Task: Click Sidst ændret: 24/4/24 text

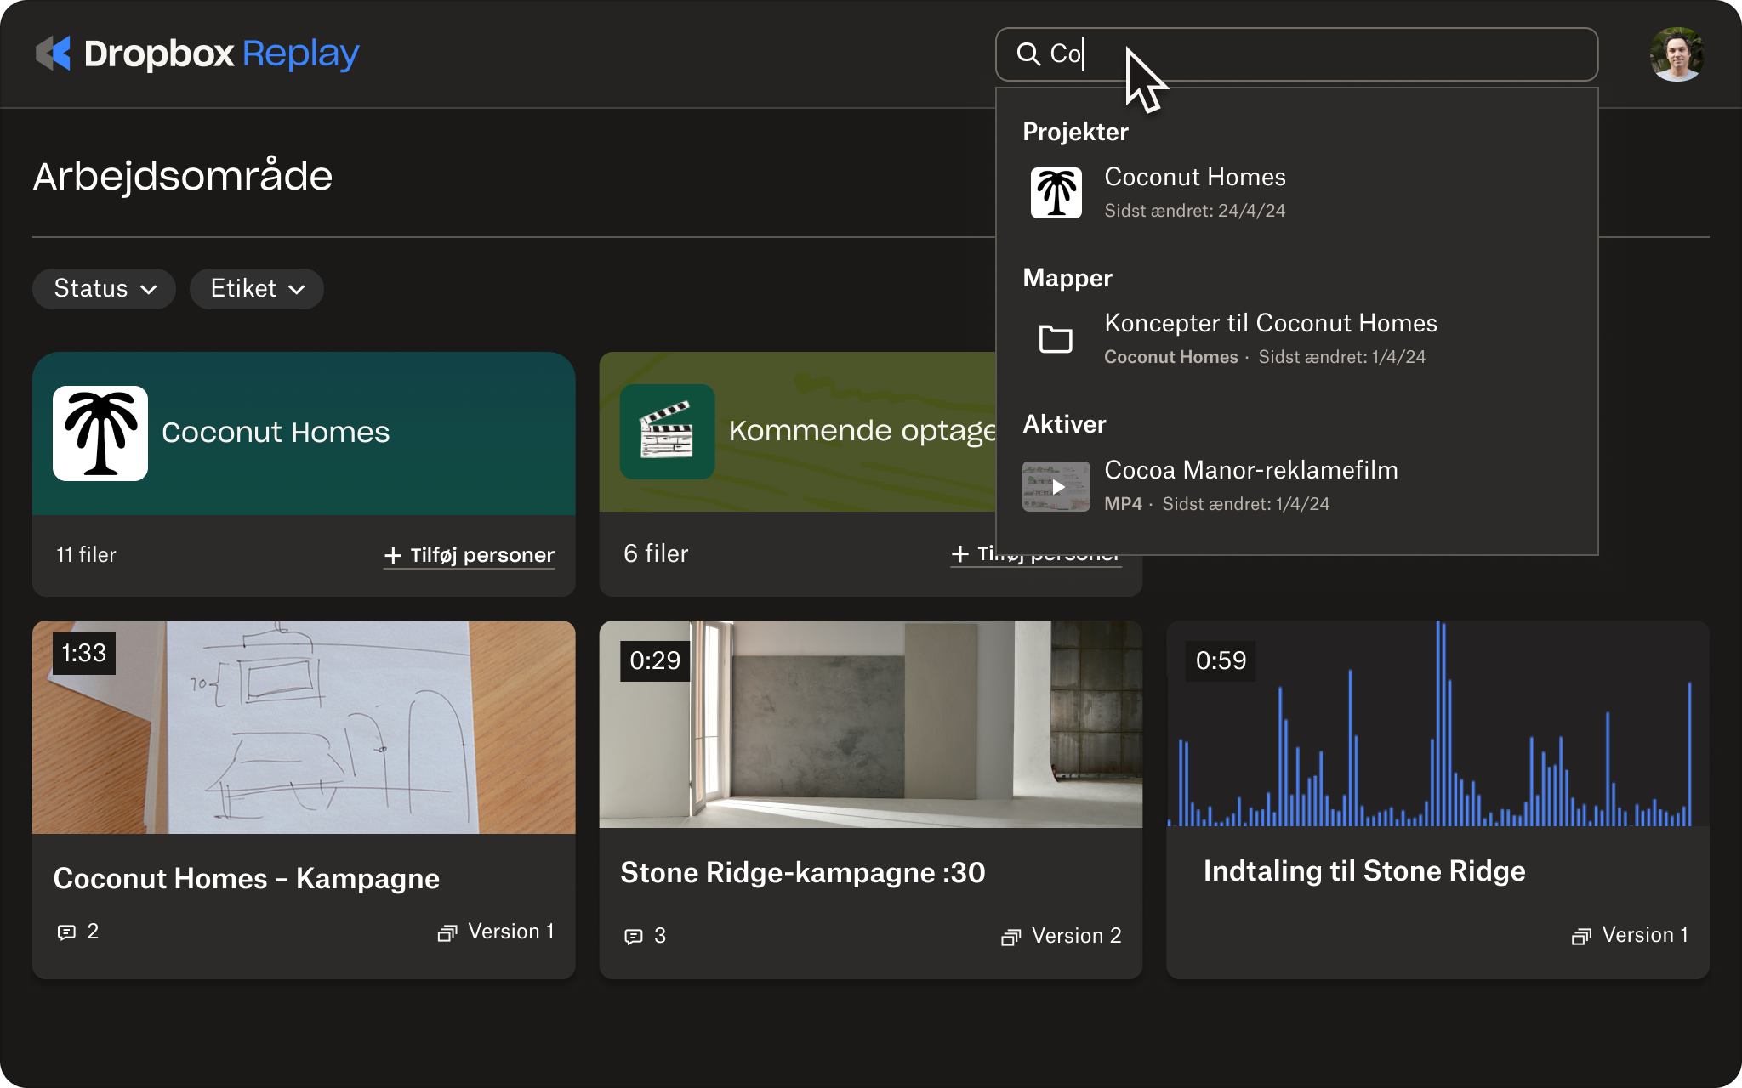Action: tap(1194, 211)
